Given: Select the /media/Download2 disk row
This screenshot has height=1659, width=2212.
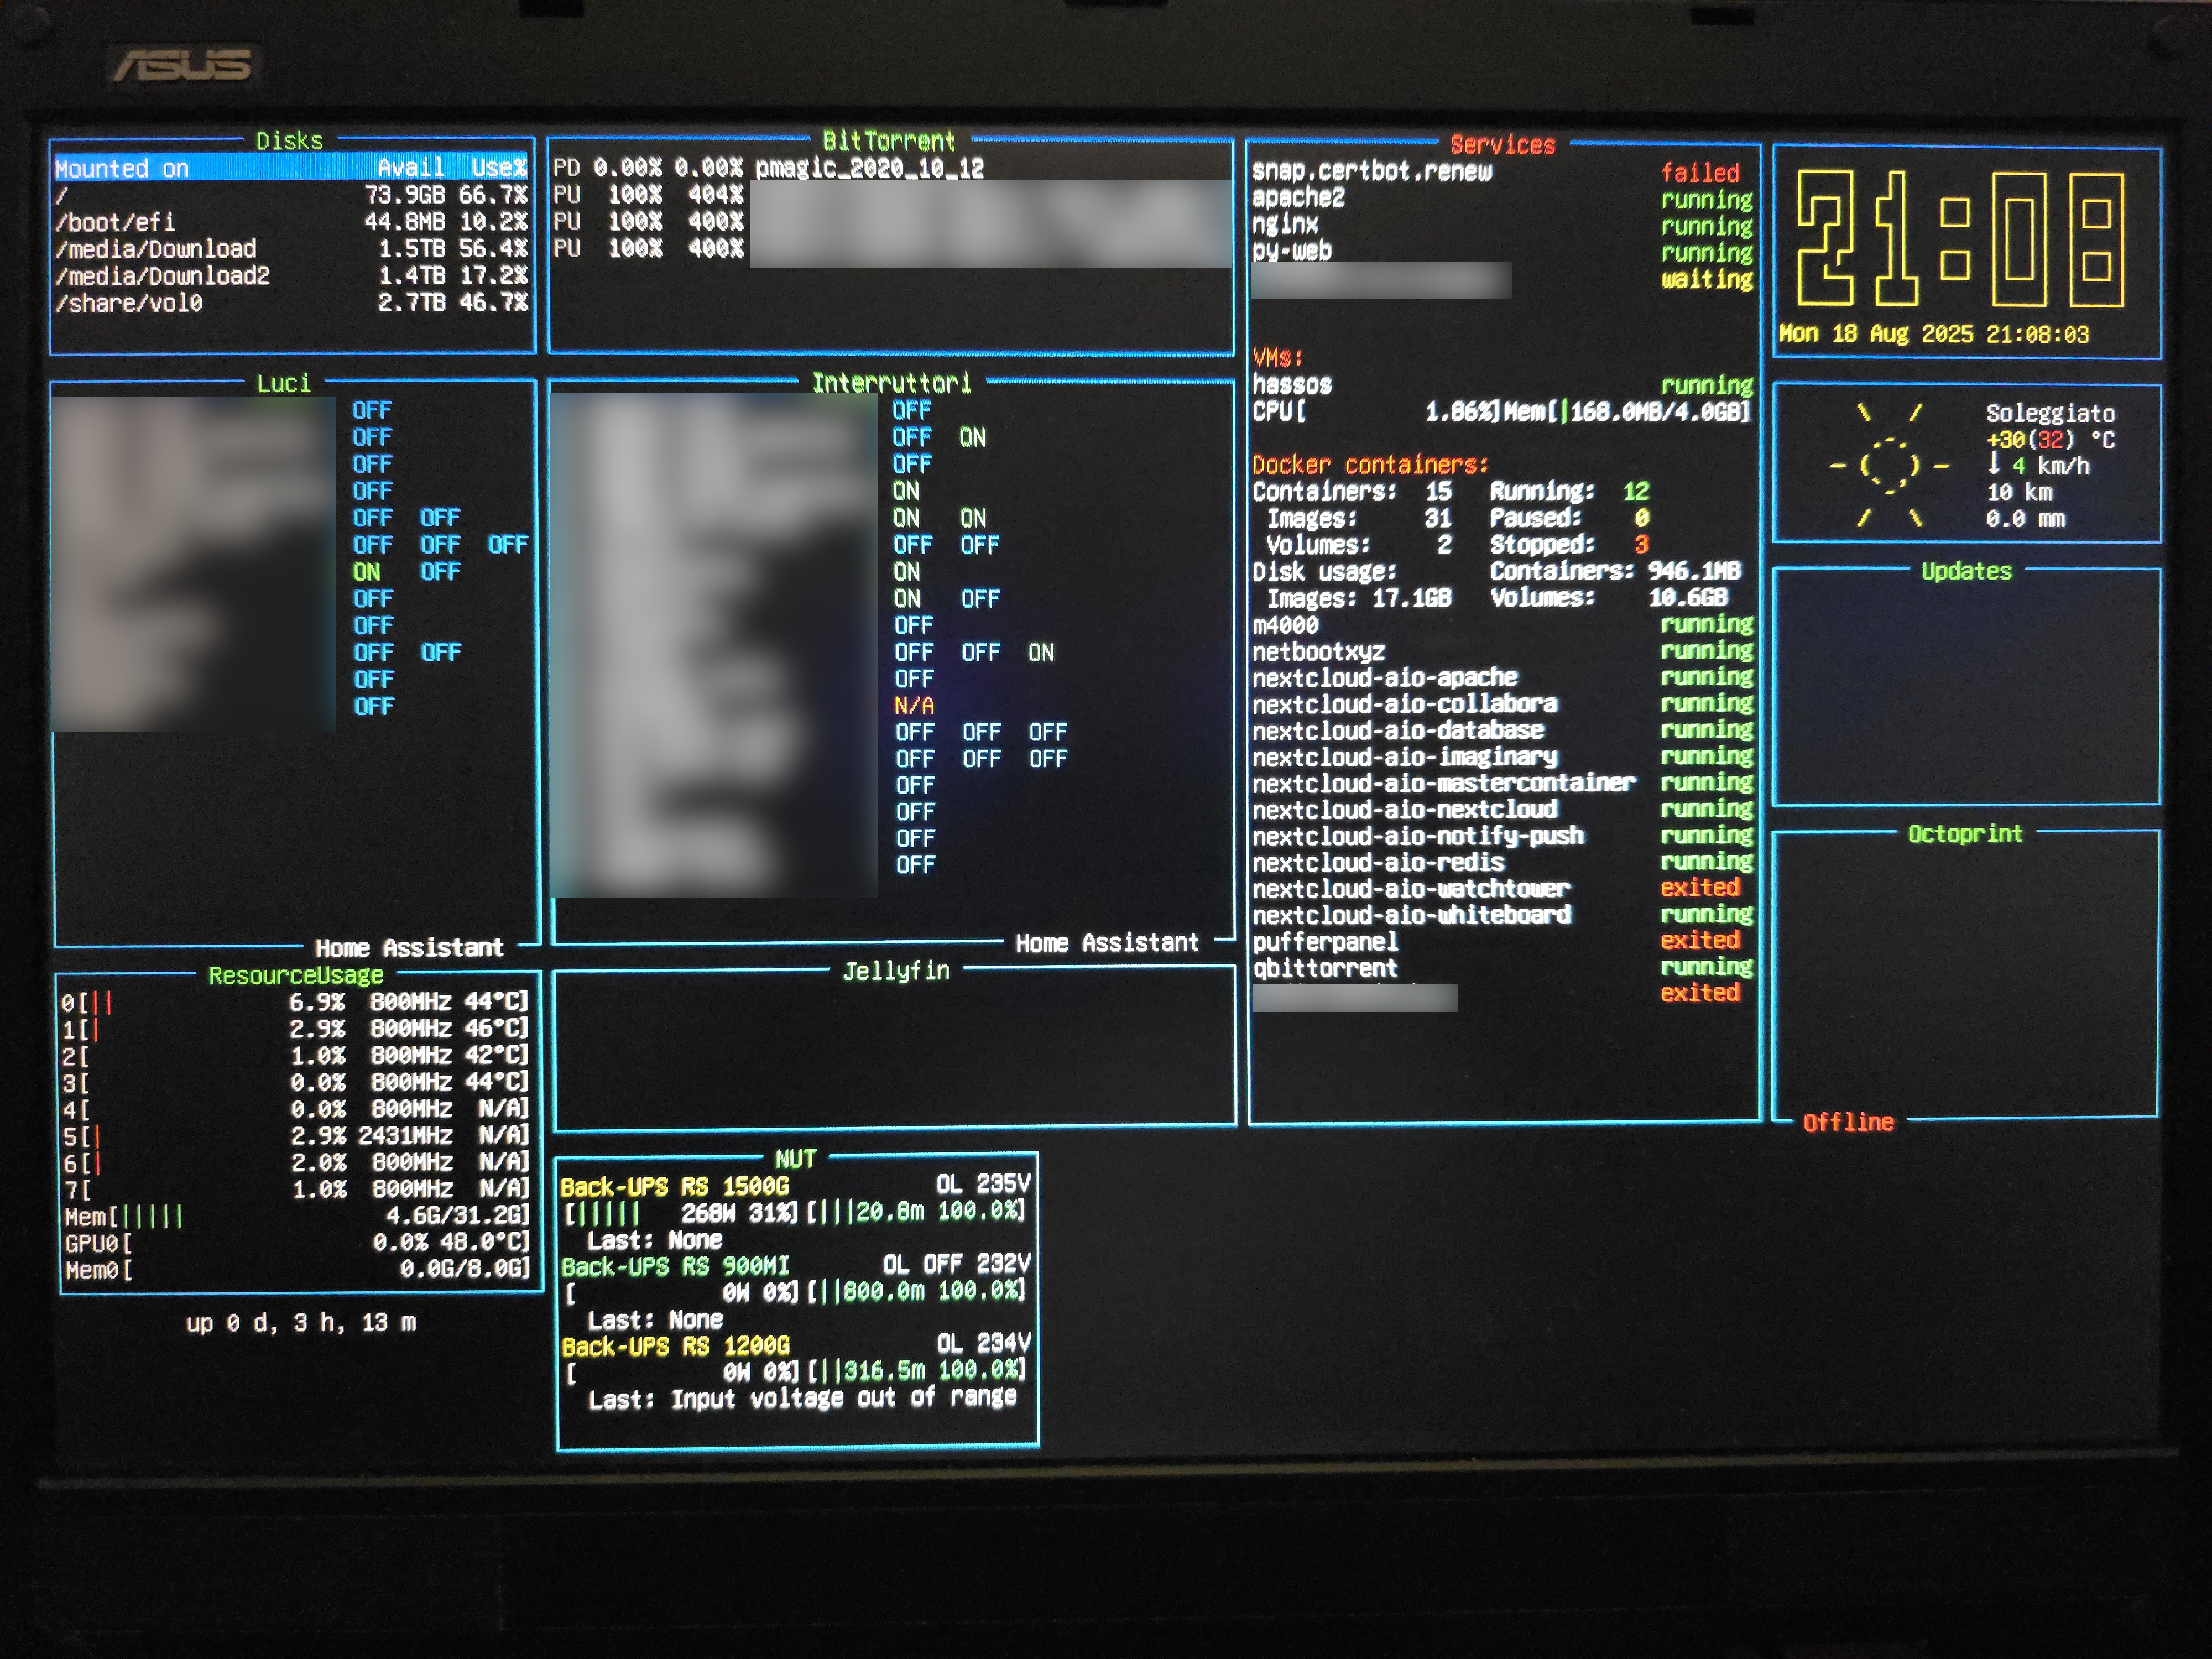Looking at the screenshot, I should [291, 276].
